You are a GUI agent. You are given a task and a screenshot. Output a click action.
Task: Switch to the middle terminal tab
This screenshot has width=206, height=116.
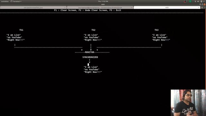(100, 7)
